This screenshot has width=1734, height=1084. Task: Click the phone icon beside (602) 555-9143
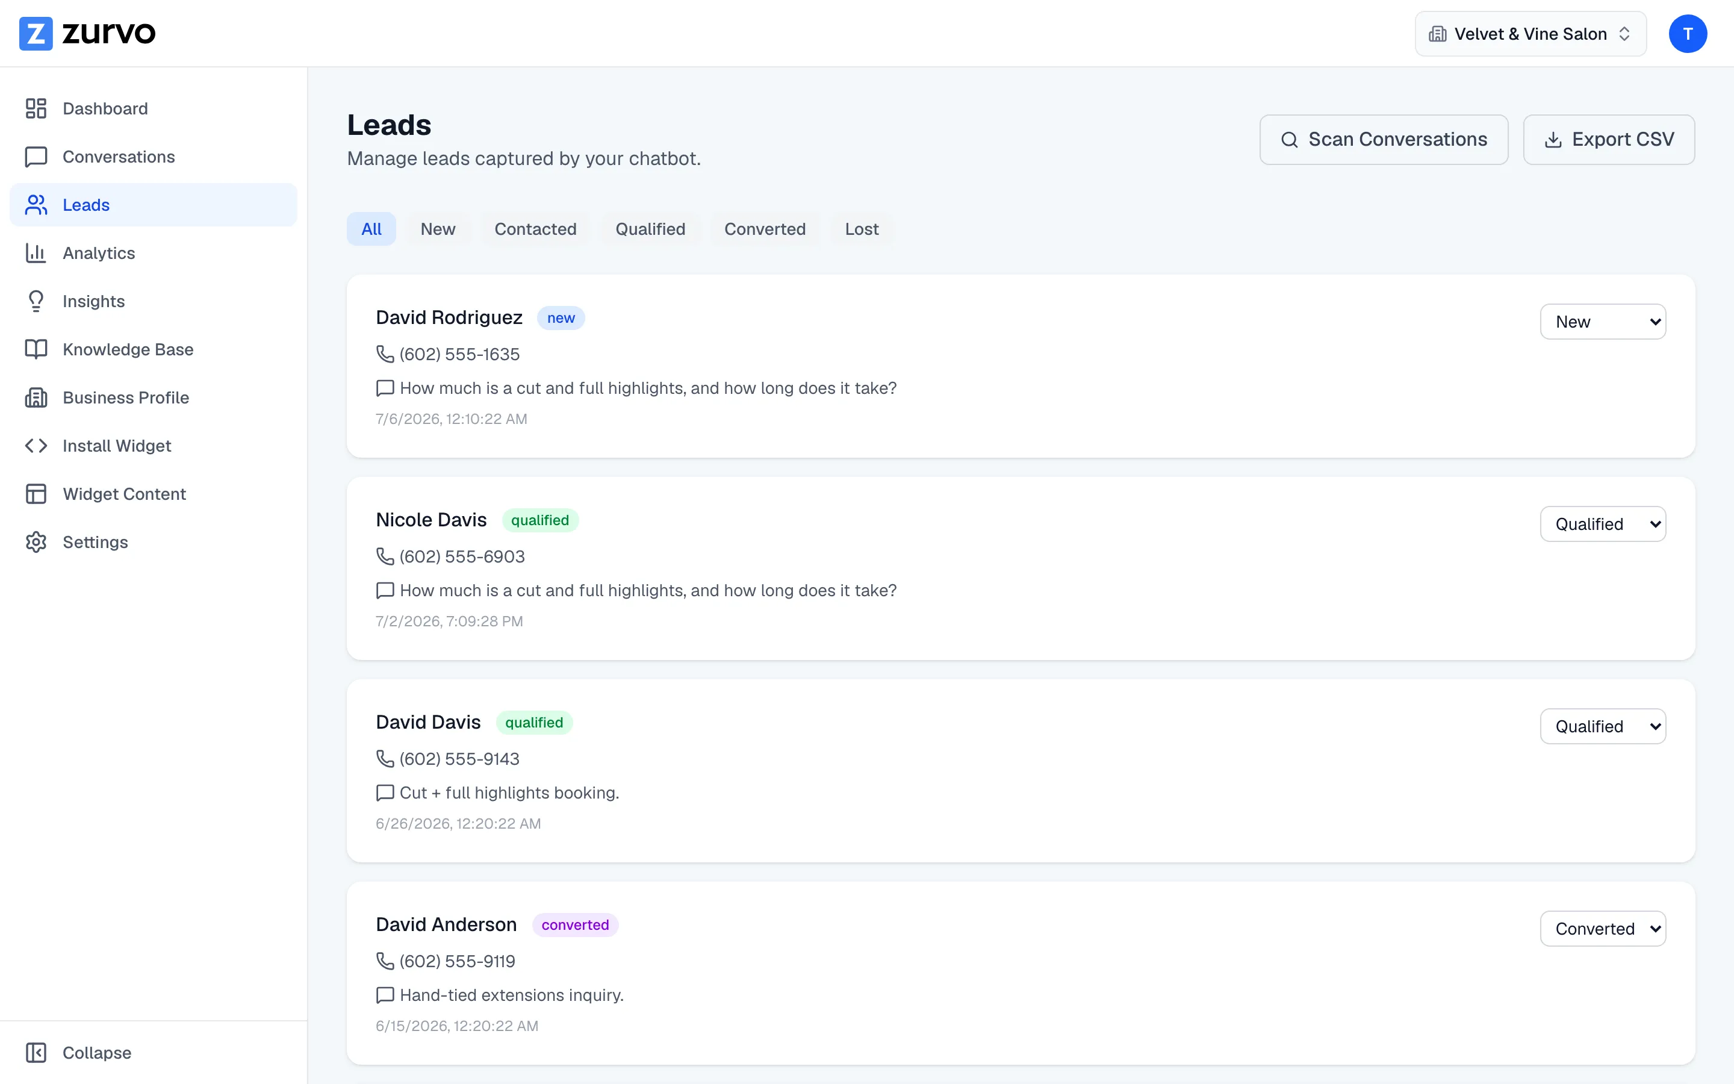coord(385,759)
